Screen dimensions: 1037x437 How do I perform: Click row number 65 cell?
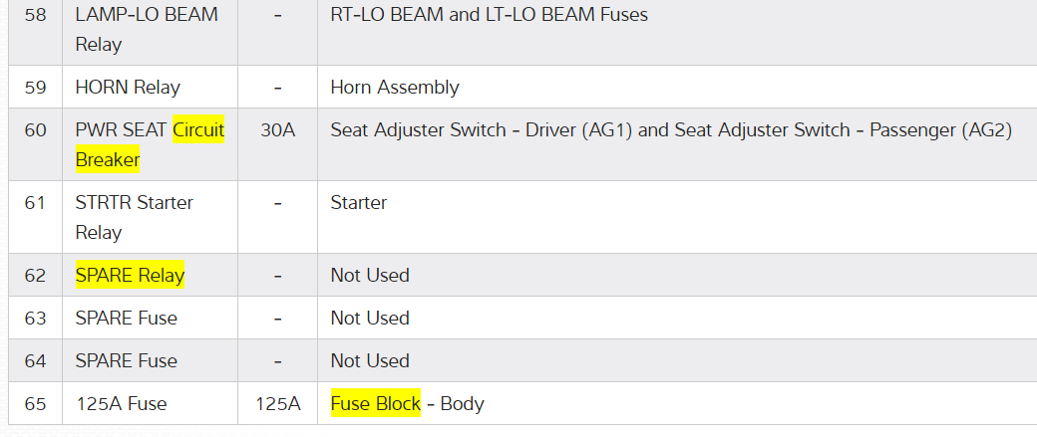point(35,403)
